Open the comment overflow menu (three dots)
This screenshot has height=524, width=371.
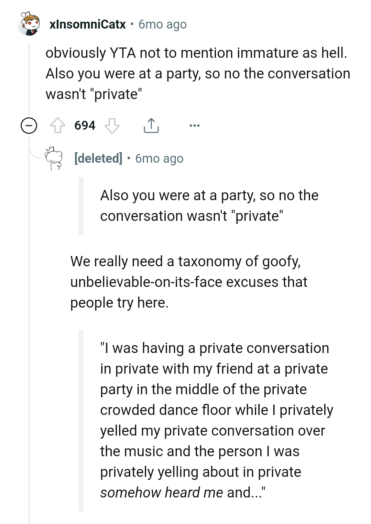pos(195,126)
